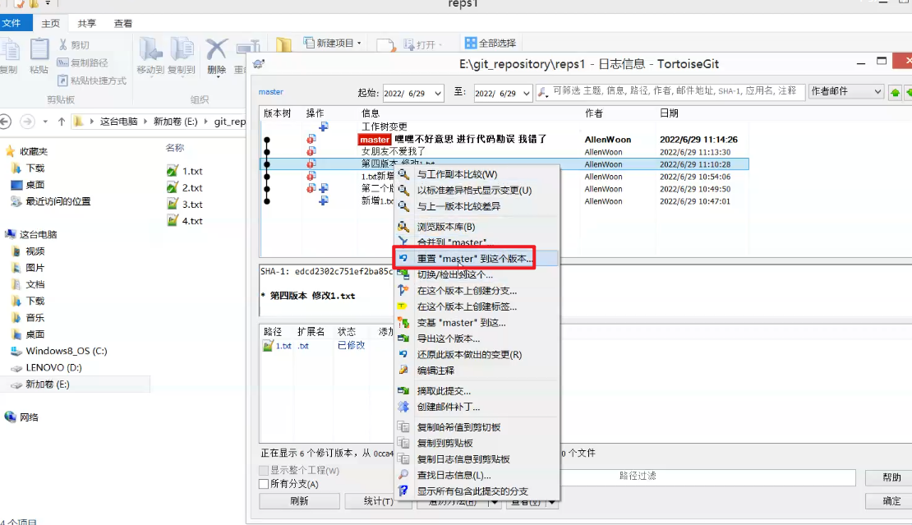The image size is (912, 525).
Task: Click the compare with working copy magnifier icon
Action: click(x=403, y=174)
